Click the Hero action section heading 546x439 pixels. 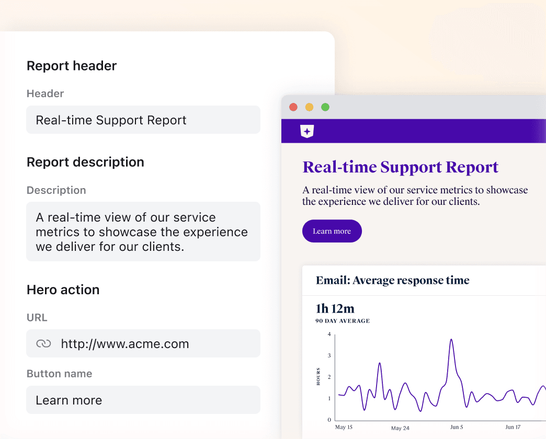[63, 290]
